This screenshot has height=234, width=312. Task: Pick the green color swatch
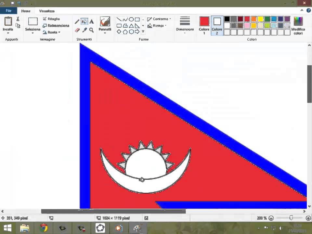tap(267, 19)
